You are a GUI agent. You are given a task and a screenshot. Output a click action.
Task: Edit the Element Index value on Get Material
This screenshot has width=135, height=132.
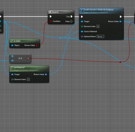28,79
